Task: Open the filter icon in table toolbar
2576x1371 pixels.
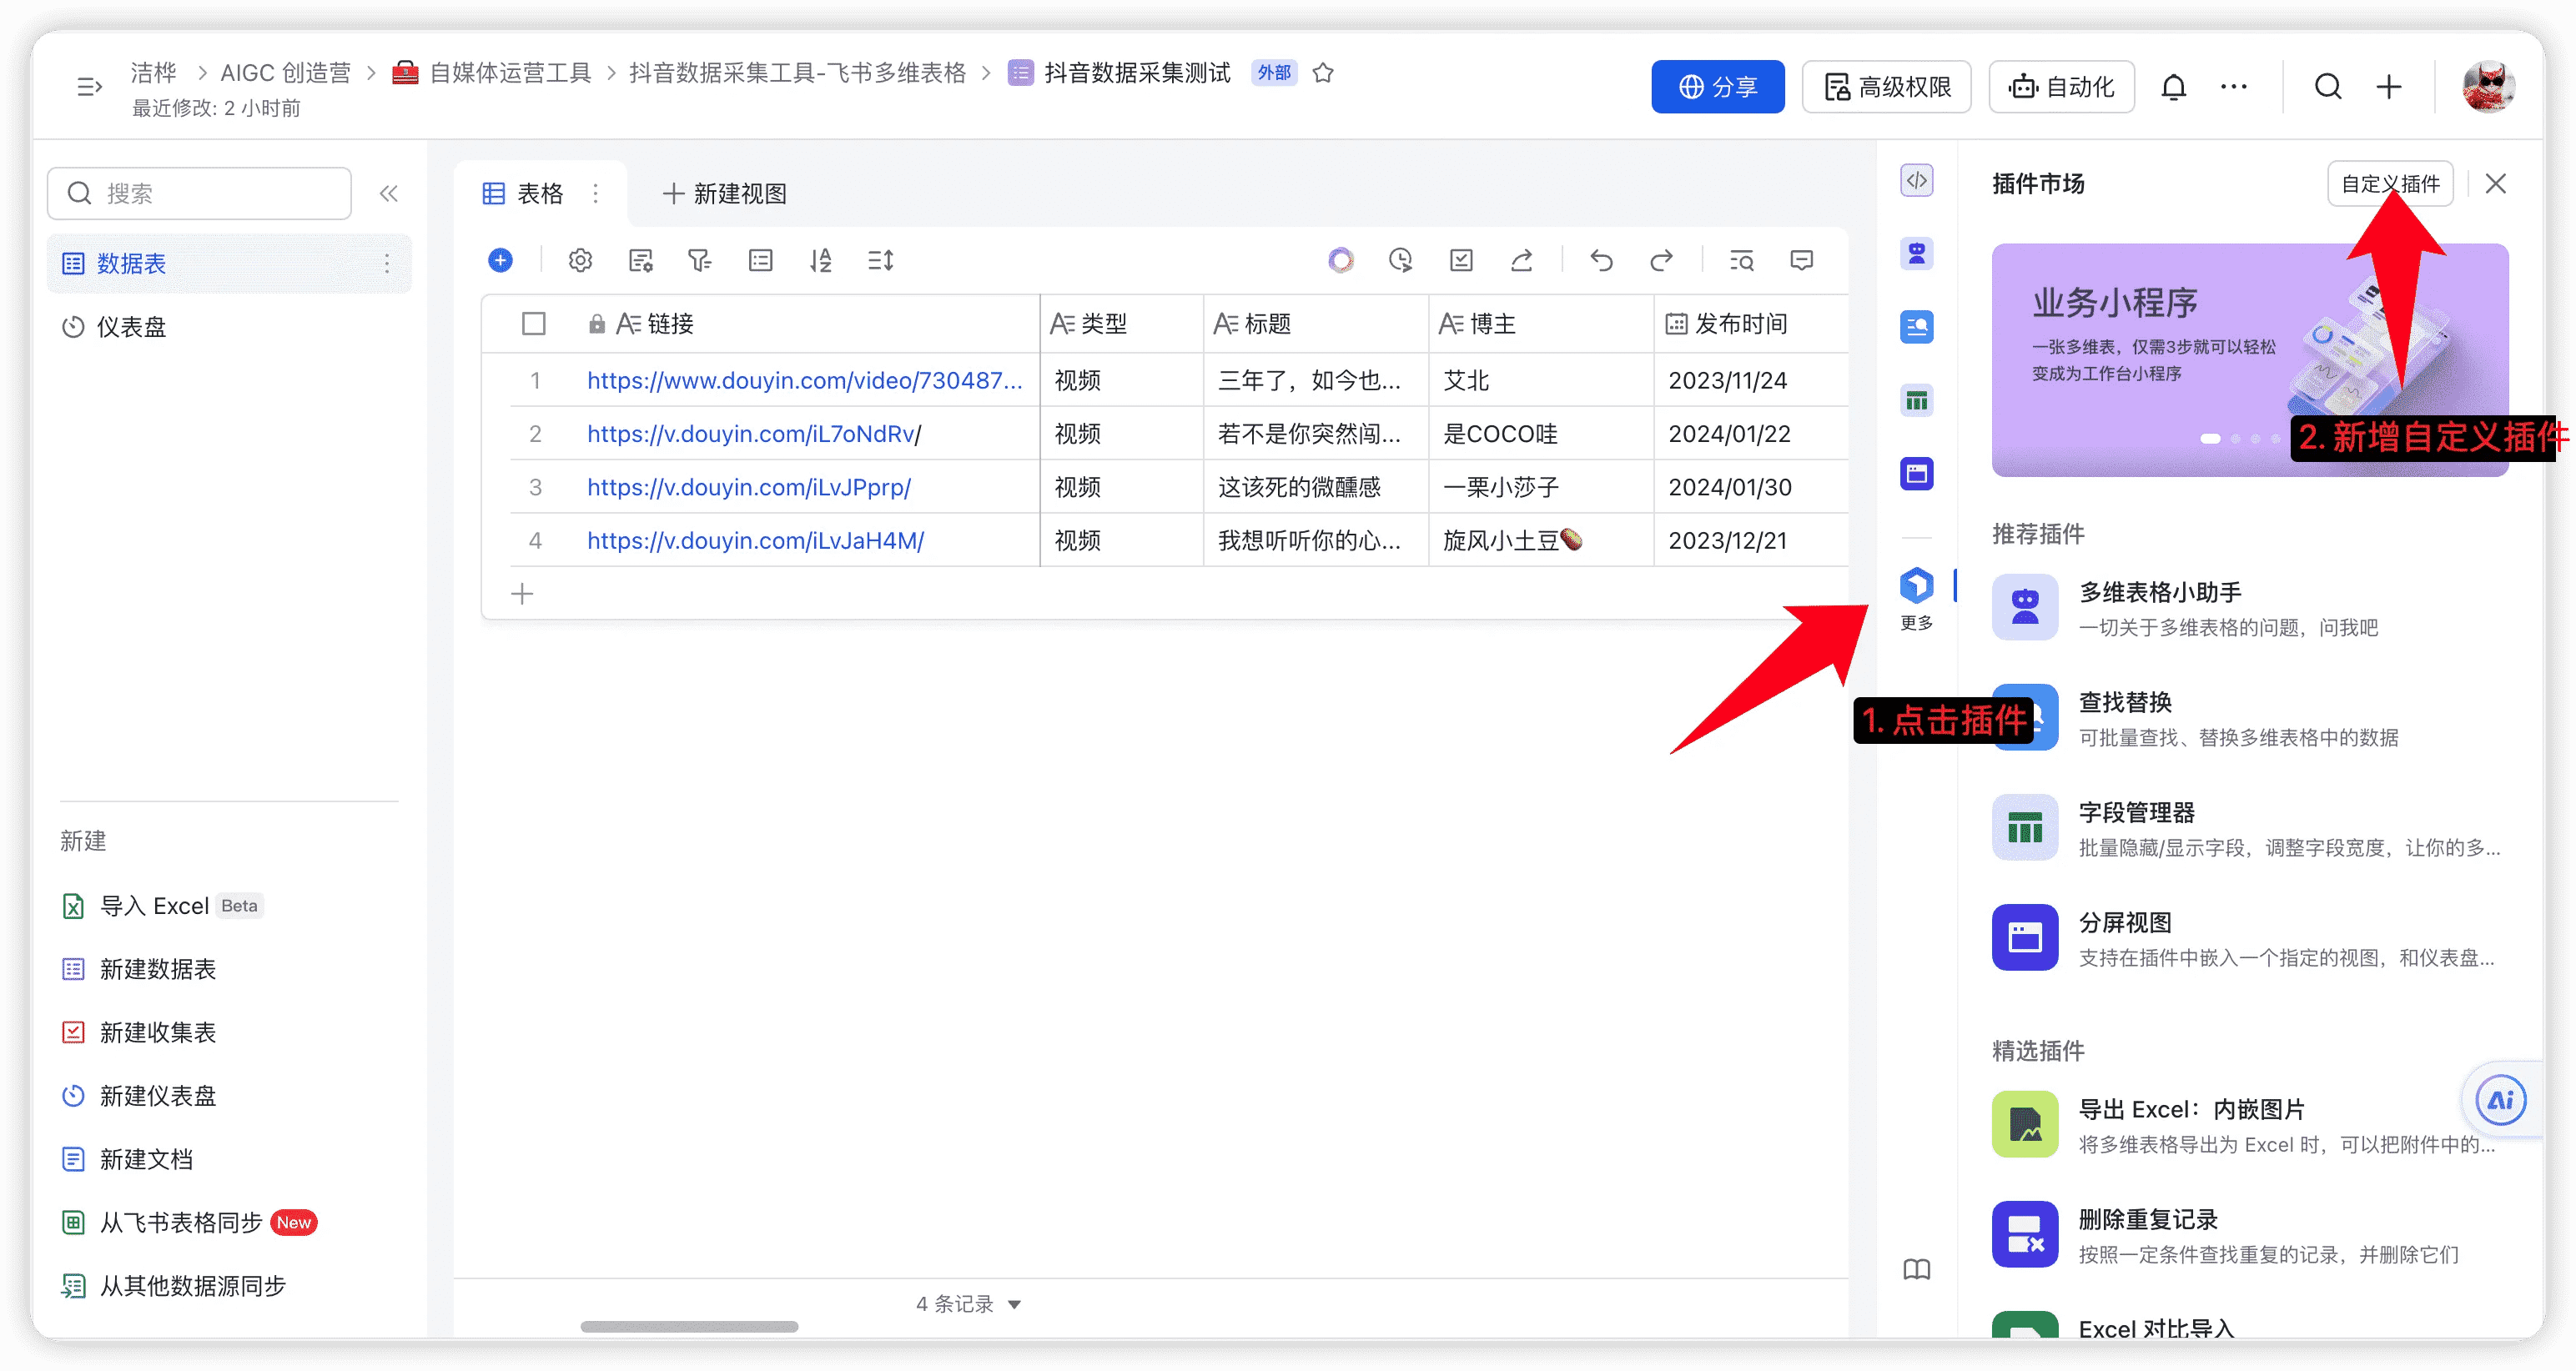Action: 700,261
